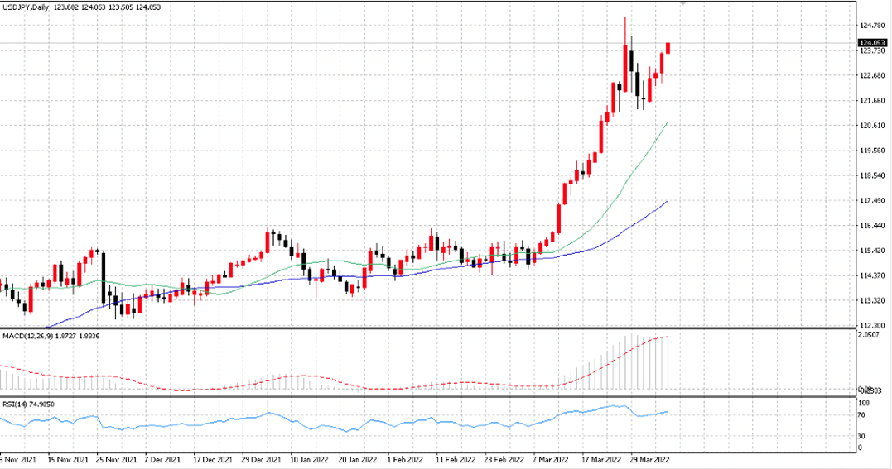This screenshot has height=469, width=892.
Task: Click the 116.440 price axis label
Action: click(x=872, y=226)
